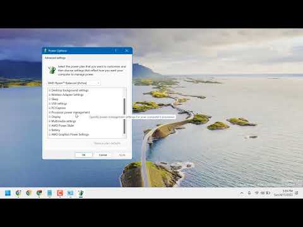Select the AMD Power Slider row

(62, 125)
